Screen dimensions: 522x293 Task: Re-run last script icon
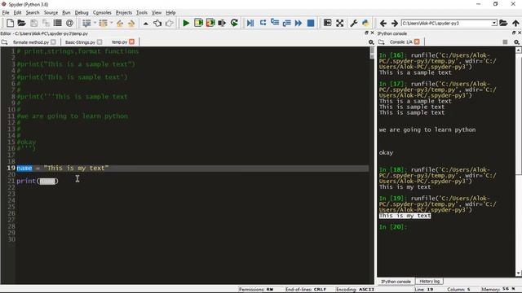234,23
